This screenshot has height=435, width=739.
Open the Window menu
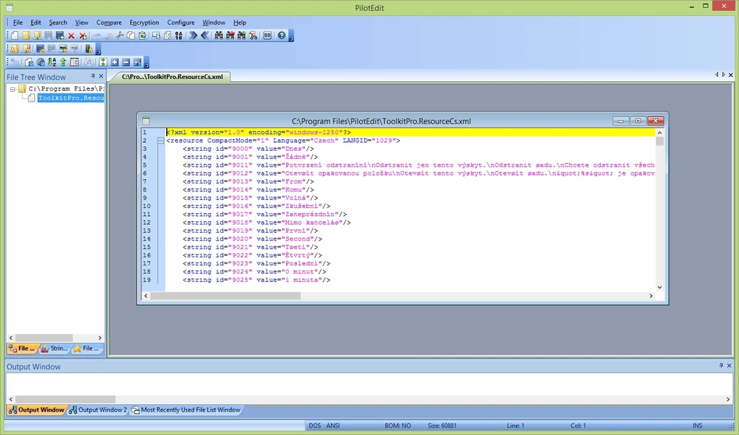(x=214, y=22)
